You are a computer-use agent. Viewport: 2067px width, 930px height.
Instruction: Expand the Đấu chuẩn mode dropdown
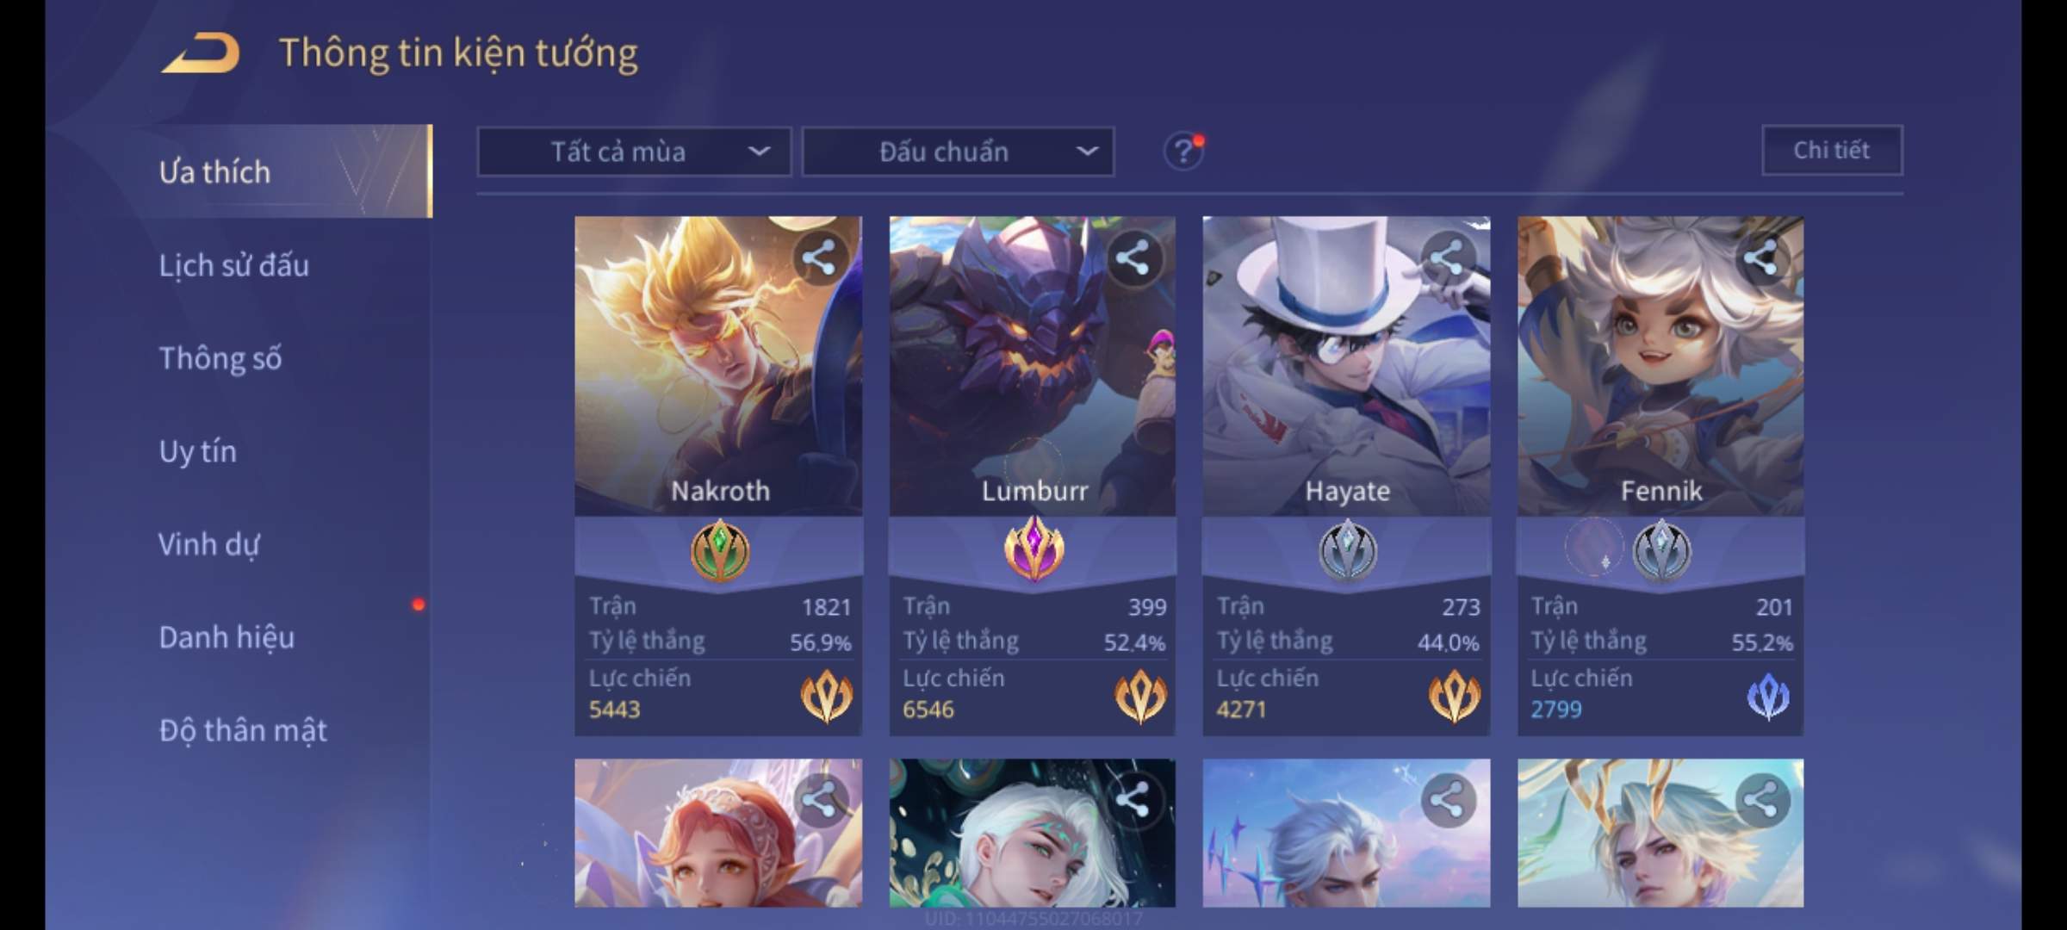coord(958,152)
